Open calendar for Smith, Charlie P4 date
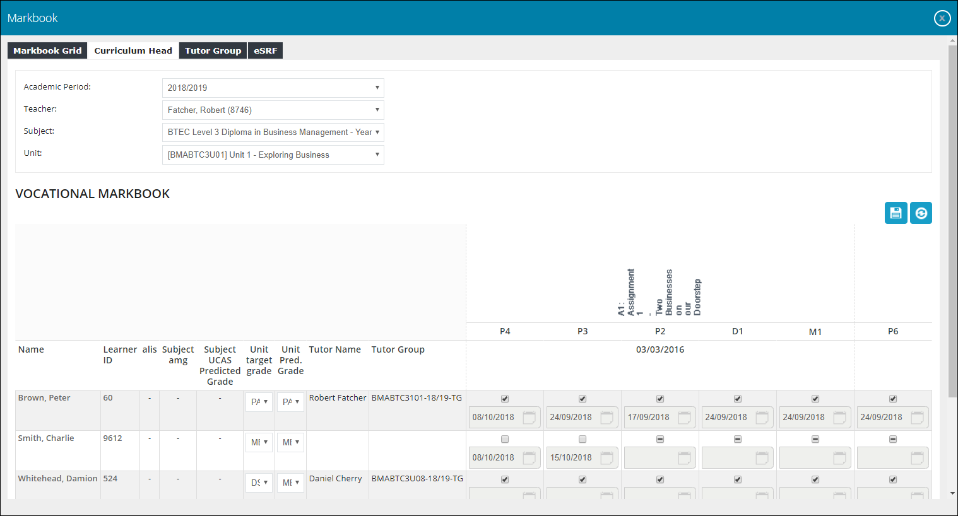The width and height of the screenshot is (958, 516). pyautogui.click(x=529, y=458)
